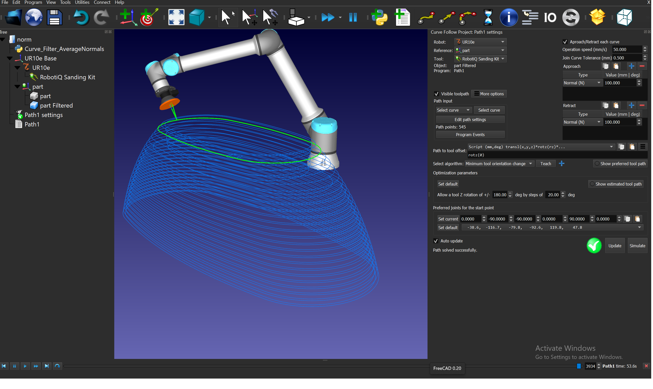This screenshot has width=653, height=389.
Task: Open the Select algorithm dropdown
Action: (498, 164)
